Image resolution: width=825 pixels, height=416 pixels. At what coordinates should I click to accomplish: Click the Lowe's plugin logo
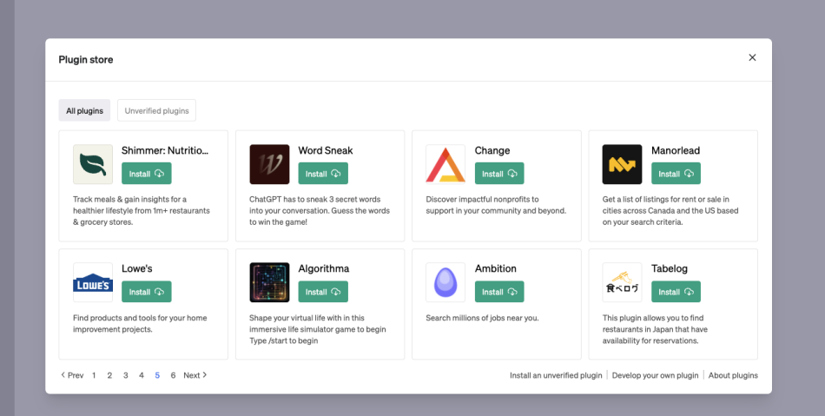[x=93, y=282]
